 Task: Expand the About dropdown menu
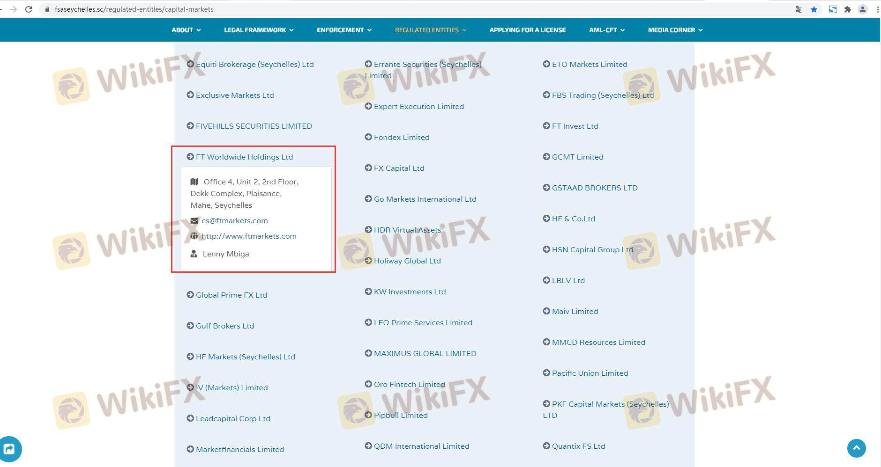point(186,30)
